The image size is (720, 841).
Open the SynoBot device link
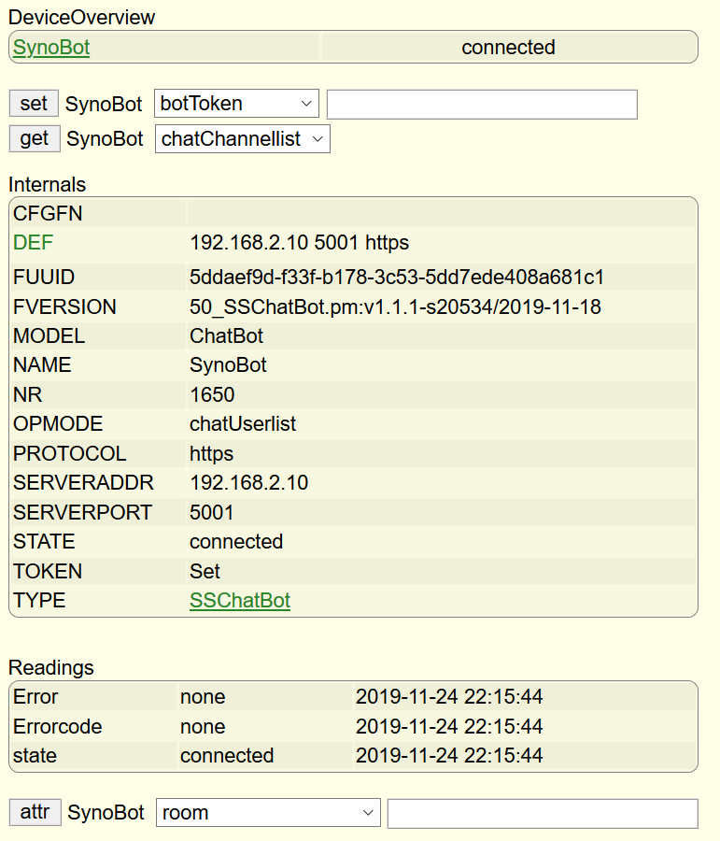51,48
